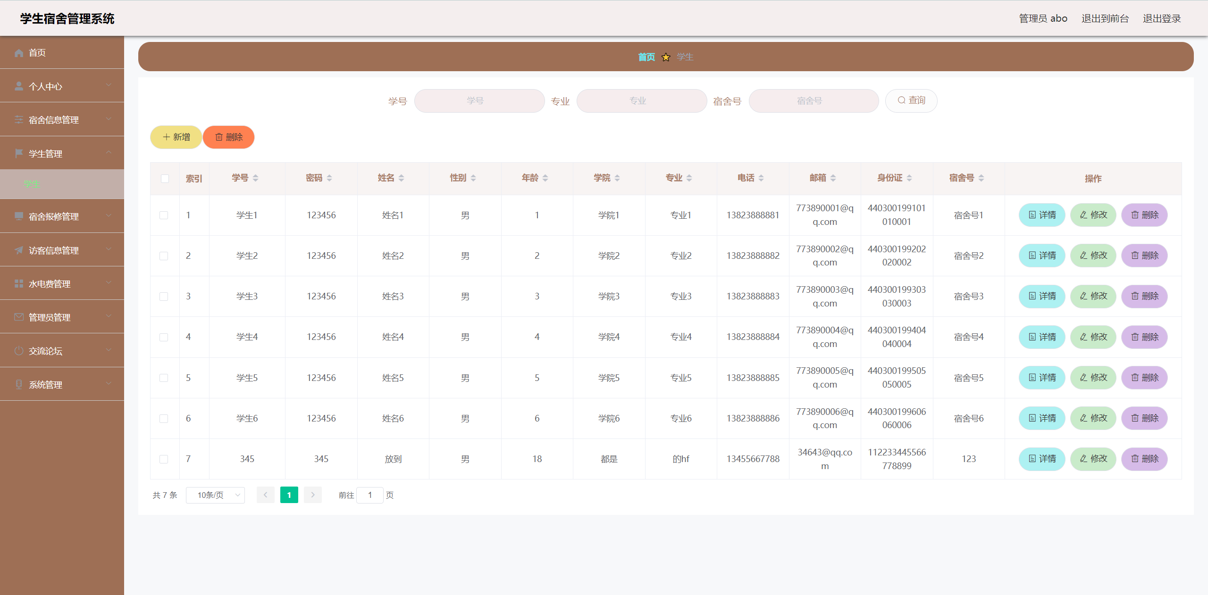Click the 修改 edit button for 学生3
Screen dimensions: 1208x595
(1093, 296)
